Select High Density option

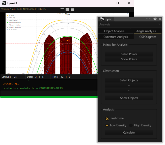(131, 125)
